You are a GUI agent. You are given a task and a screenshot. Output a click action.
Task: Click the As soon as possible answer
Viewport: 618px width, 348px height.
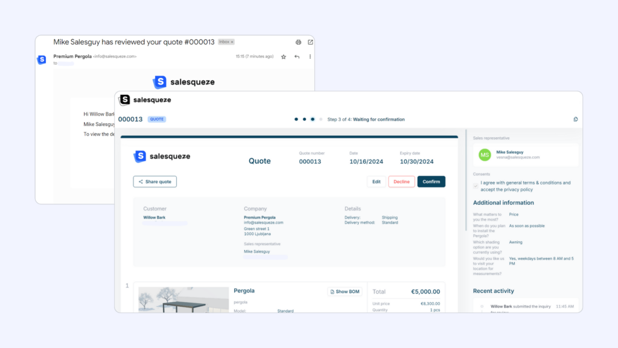[x=527, y=226]
